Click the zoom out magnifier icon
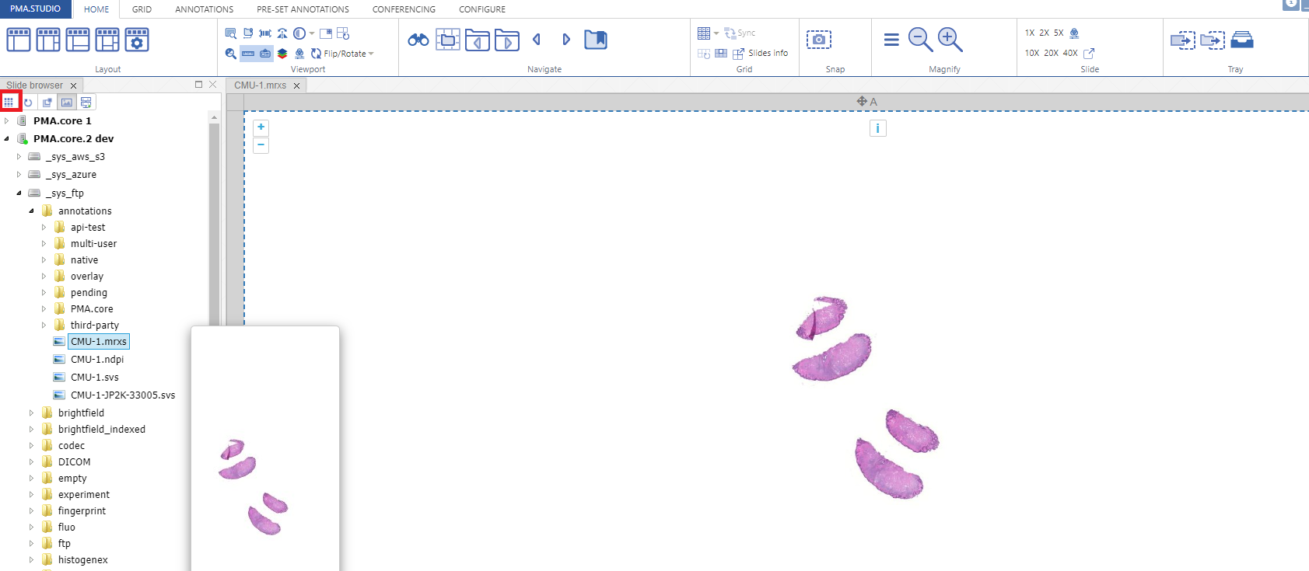Screen dimensions: 1309x571 point(920,40)
